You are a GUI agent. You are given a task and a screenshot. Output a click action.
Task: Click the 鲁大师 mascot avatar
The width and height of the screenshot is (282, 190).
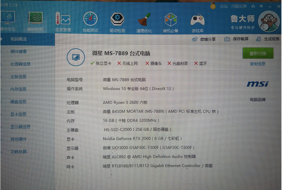pyautogui.click(x=269, y=21)
